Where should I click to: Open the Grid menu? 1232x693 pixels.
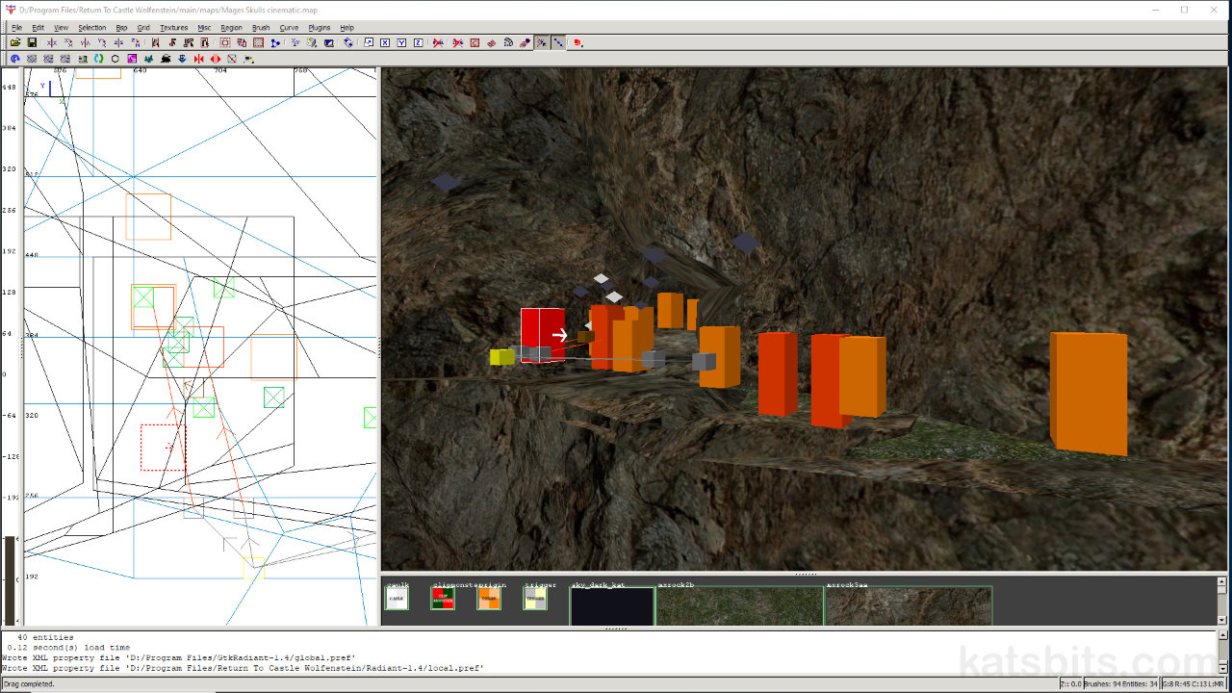coord(143,28)
